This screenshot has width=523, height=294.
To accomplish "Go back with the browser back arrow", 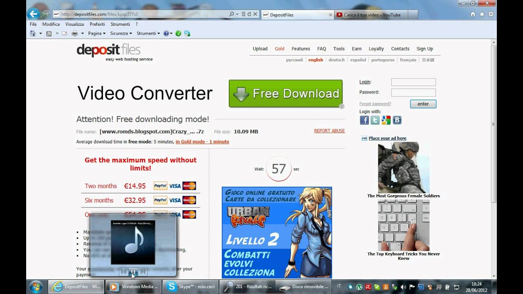I will point(34,14).
